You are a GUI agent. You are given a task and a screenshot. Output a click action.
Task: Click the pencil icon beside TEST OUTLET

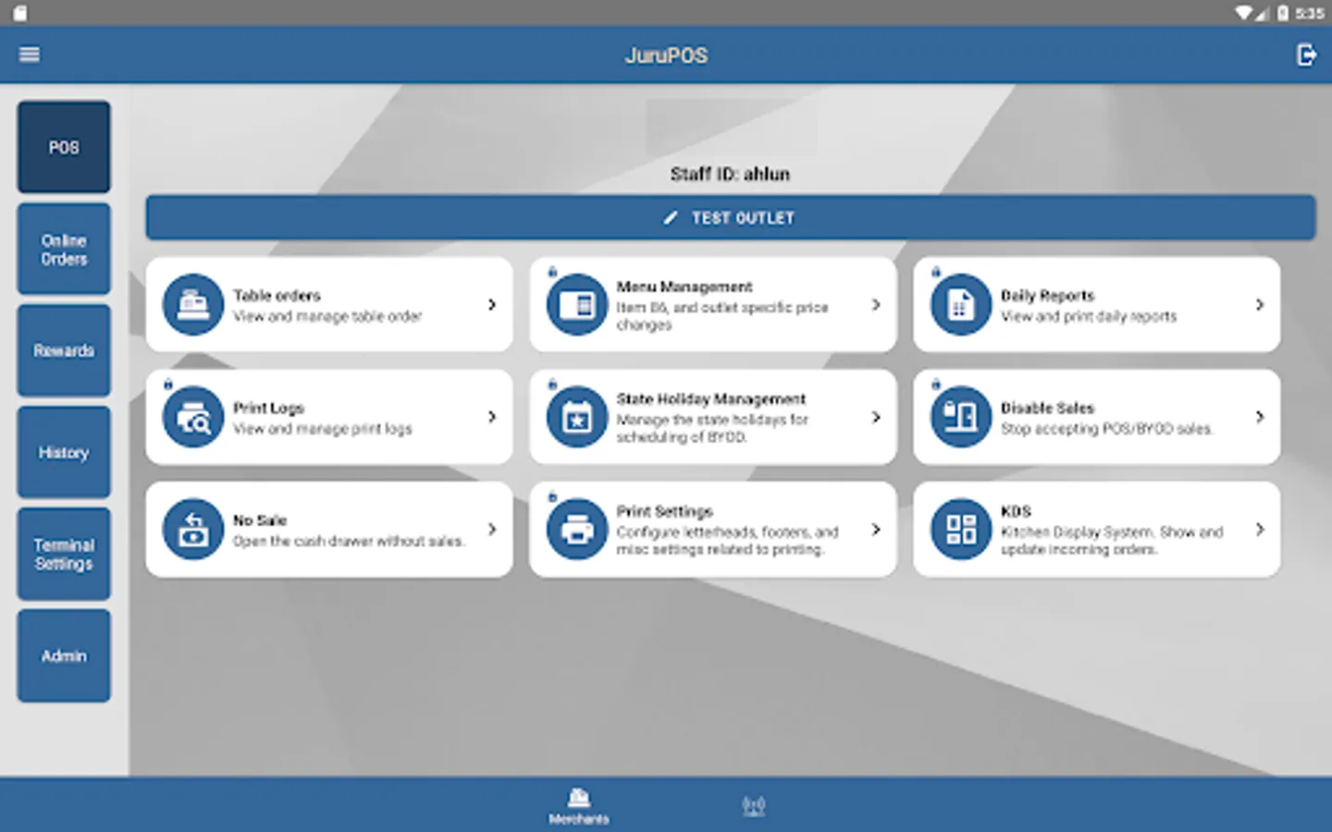pyautogui.click(x=671, y=218)
